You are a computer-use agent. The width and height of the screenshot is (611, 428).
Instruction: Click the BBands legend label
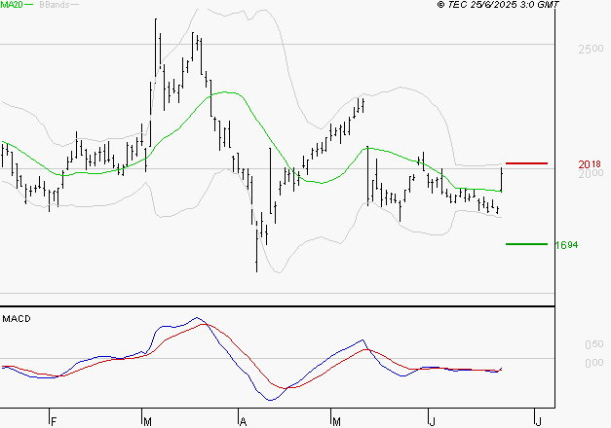point(55,4)
